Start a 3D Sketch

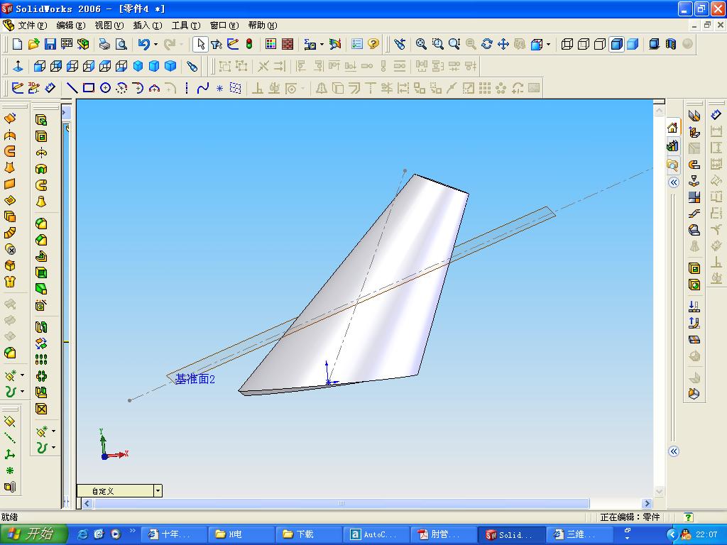click(33, 88)
